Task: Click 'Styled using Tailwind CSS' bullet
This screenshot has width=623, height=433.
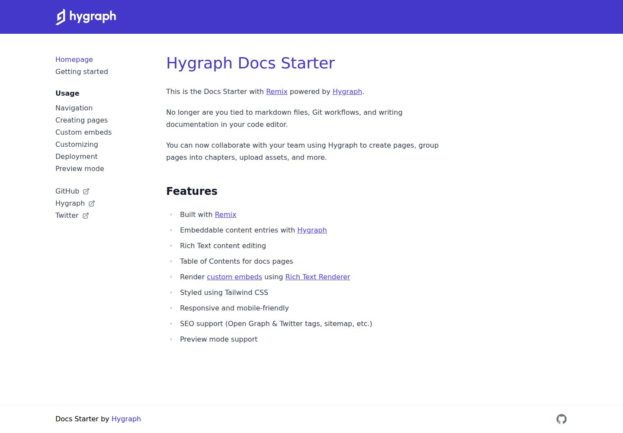Action: (x=224, y=292)
